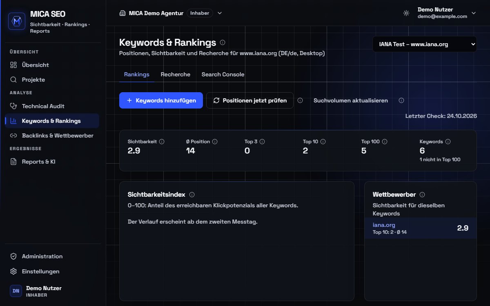This screenshot has height=306, width=490.
Task: Click the Top 100 info icon
Action: tap(385, 142)
